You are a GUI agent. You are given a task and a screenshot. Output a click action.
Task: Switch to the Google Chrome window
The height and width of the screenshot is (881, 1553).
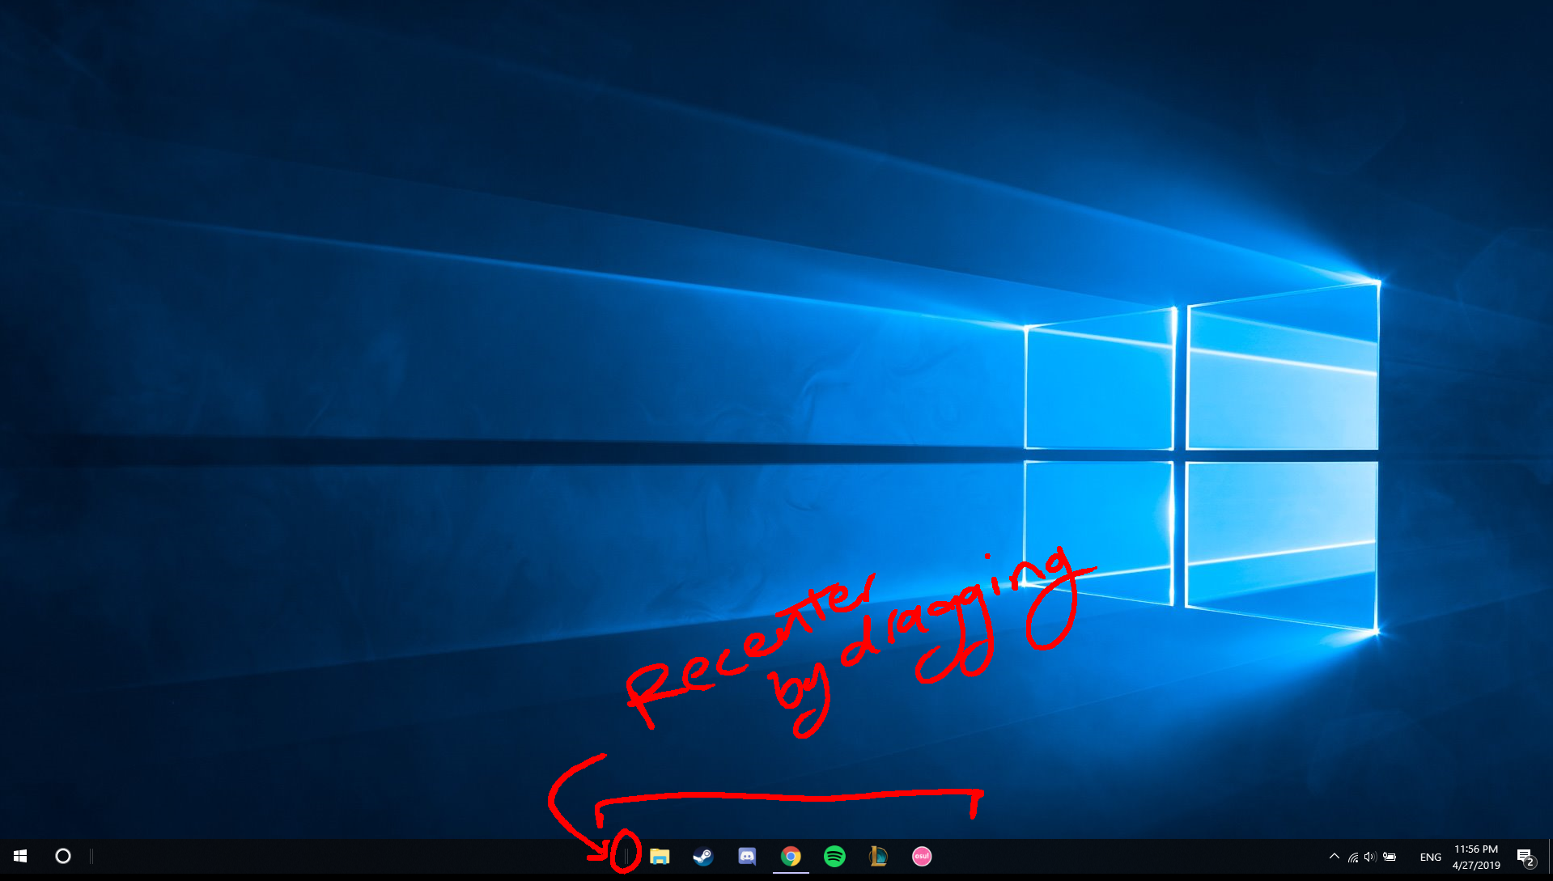click(x=791, y=856)
